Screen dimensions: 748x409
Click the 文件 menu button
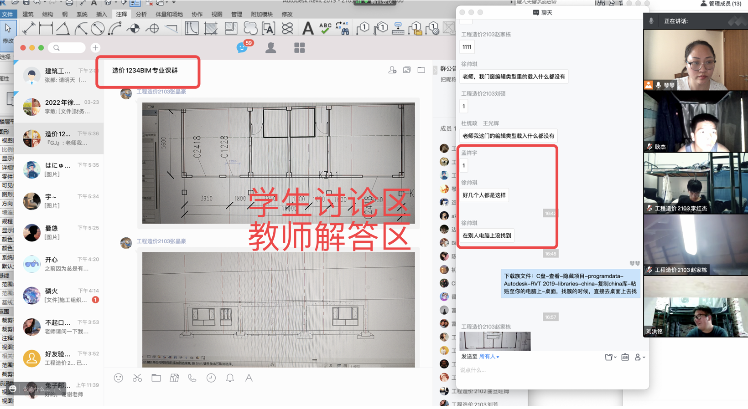tap(7, 14)
